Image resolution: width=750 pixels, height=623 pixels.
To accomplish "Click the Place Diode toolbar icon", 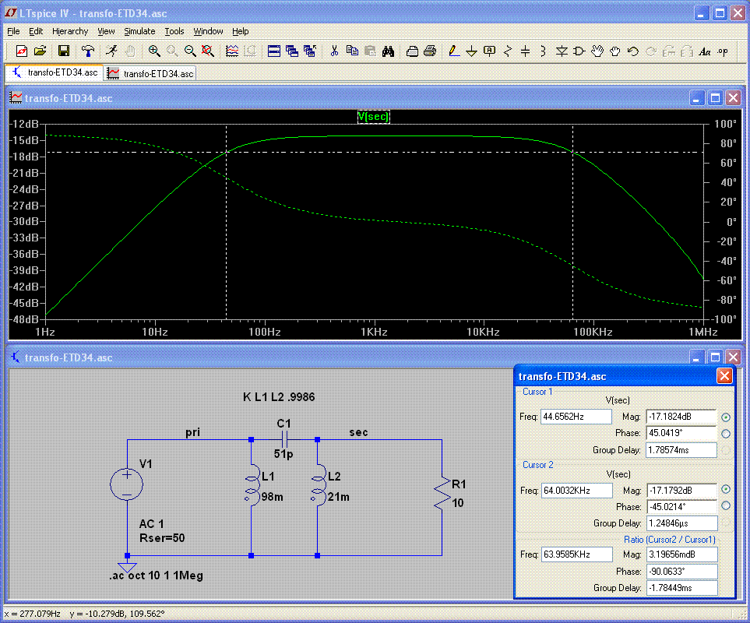I will (562, 51).
